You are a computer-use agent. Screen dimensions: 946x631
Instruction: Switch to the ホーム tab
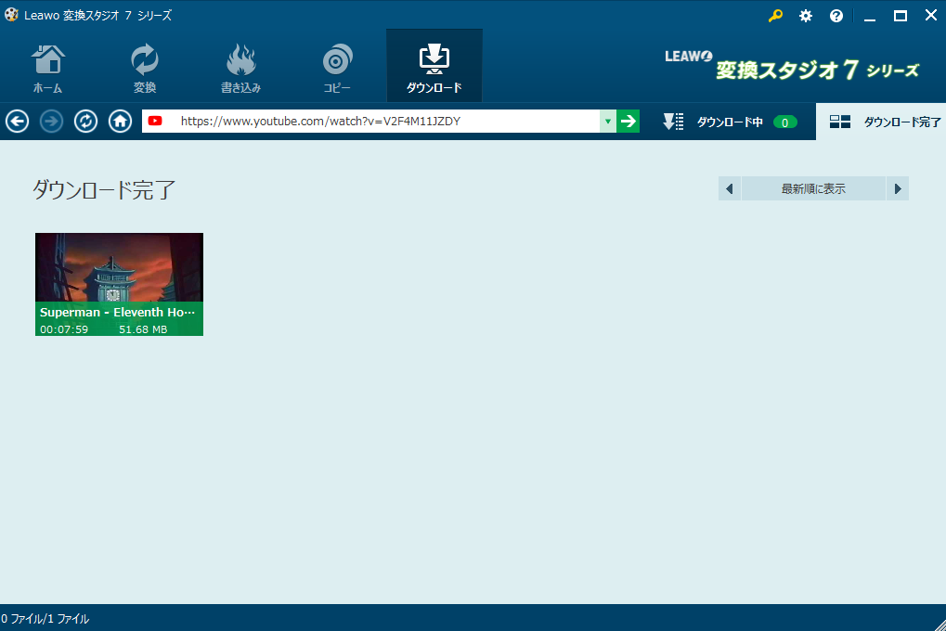coord(48,67)
